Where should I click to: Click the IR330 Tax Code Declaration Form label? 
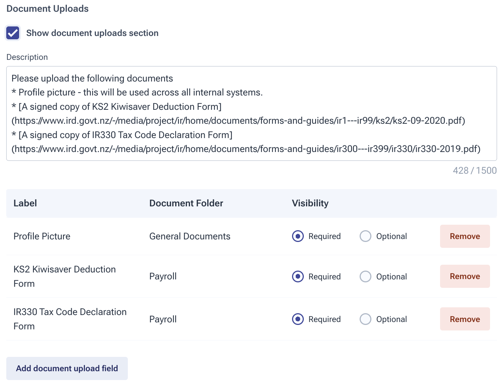pyautogui.click(x=70, y=319)
